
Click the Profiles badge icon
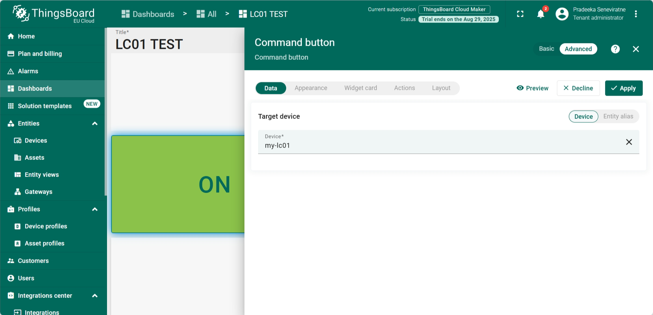(11, 209)
